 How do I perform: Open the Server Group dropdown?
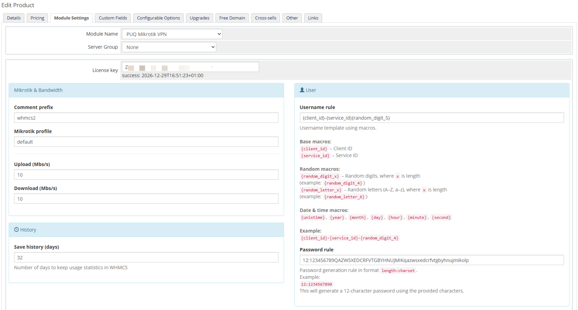click(x=169, y=47)
